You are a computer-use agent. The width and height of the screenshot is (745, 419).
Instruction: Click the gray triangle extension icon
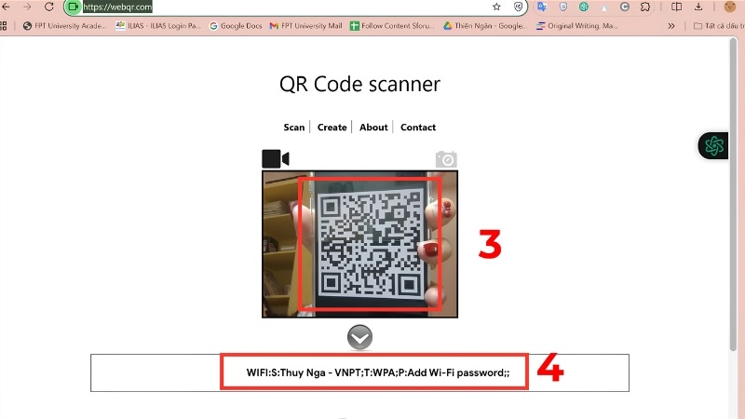tap(603, 7)
